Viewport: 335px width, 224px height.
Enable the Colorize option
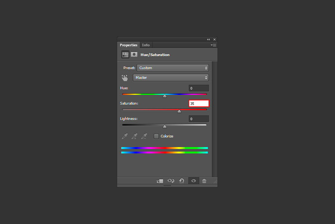click(x=156, y=136)
